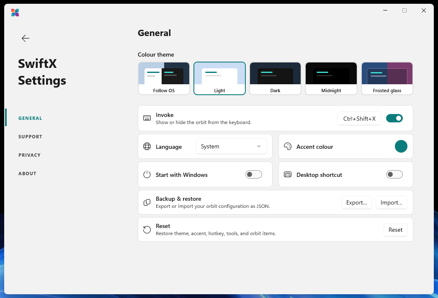The image size is (438, 298).
Task: Open the About settings section
Action: pyautogui.click(x=27, y=174)
